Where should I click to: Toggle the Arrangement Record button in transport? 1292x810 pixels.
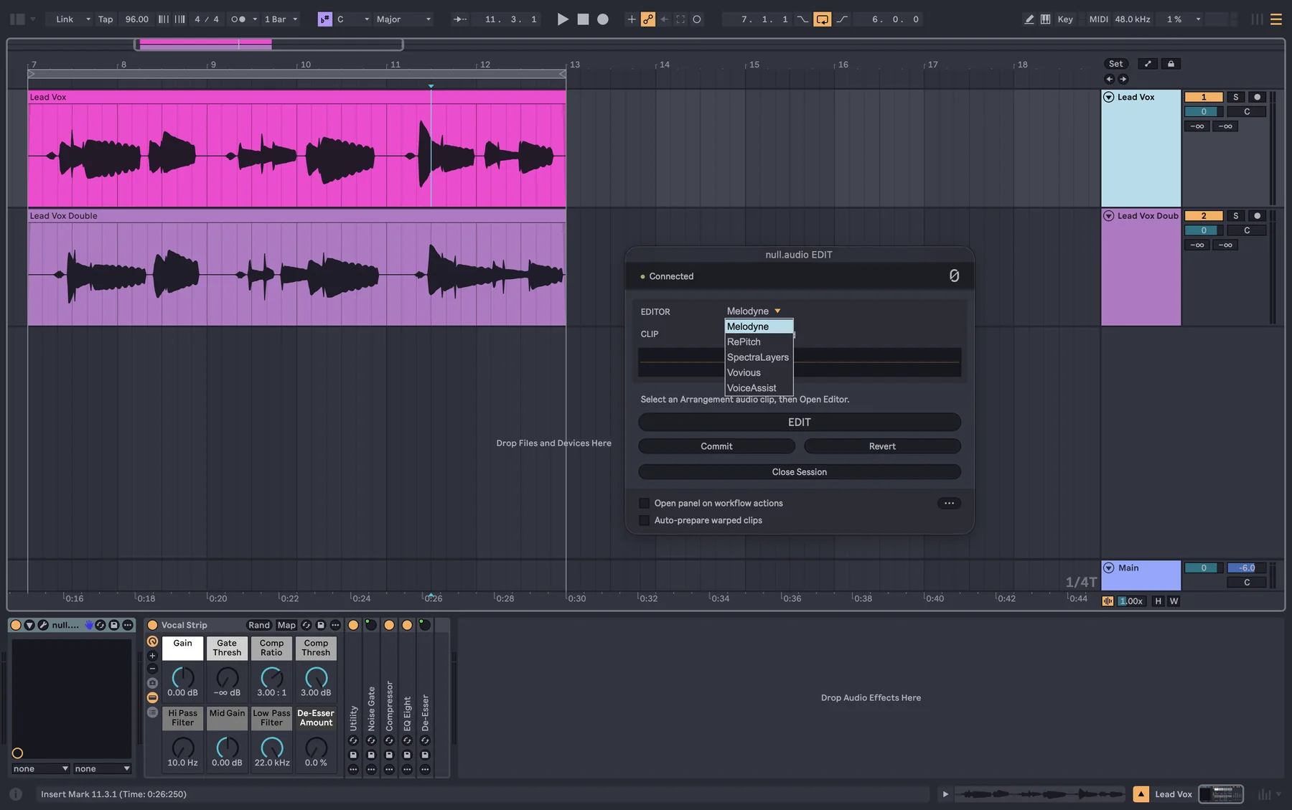coord(603,19)
